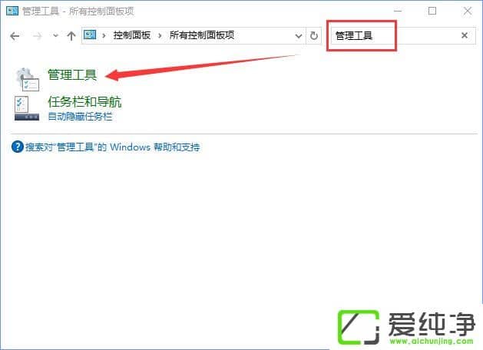This screenshot has width=483, height=350.
Task: Click the forward navigation arrow
Action: click(x=37, y=36)
